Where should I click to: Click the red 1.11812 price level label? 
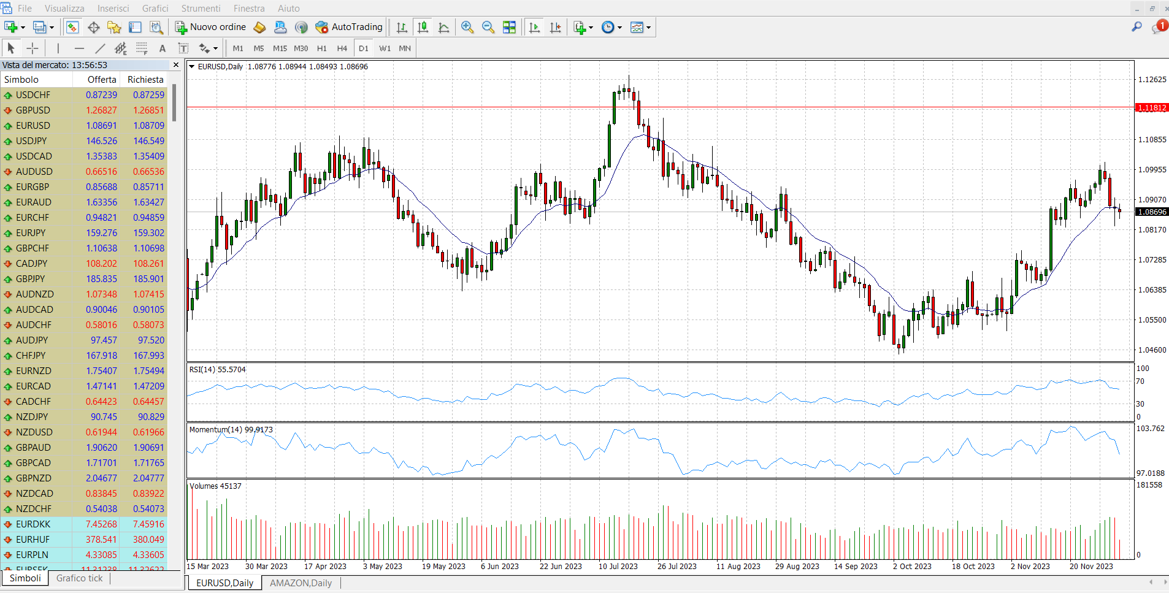1152,108
